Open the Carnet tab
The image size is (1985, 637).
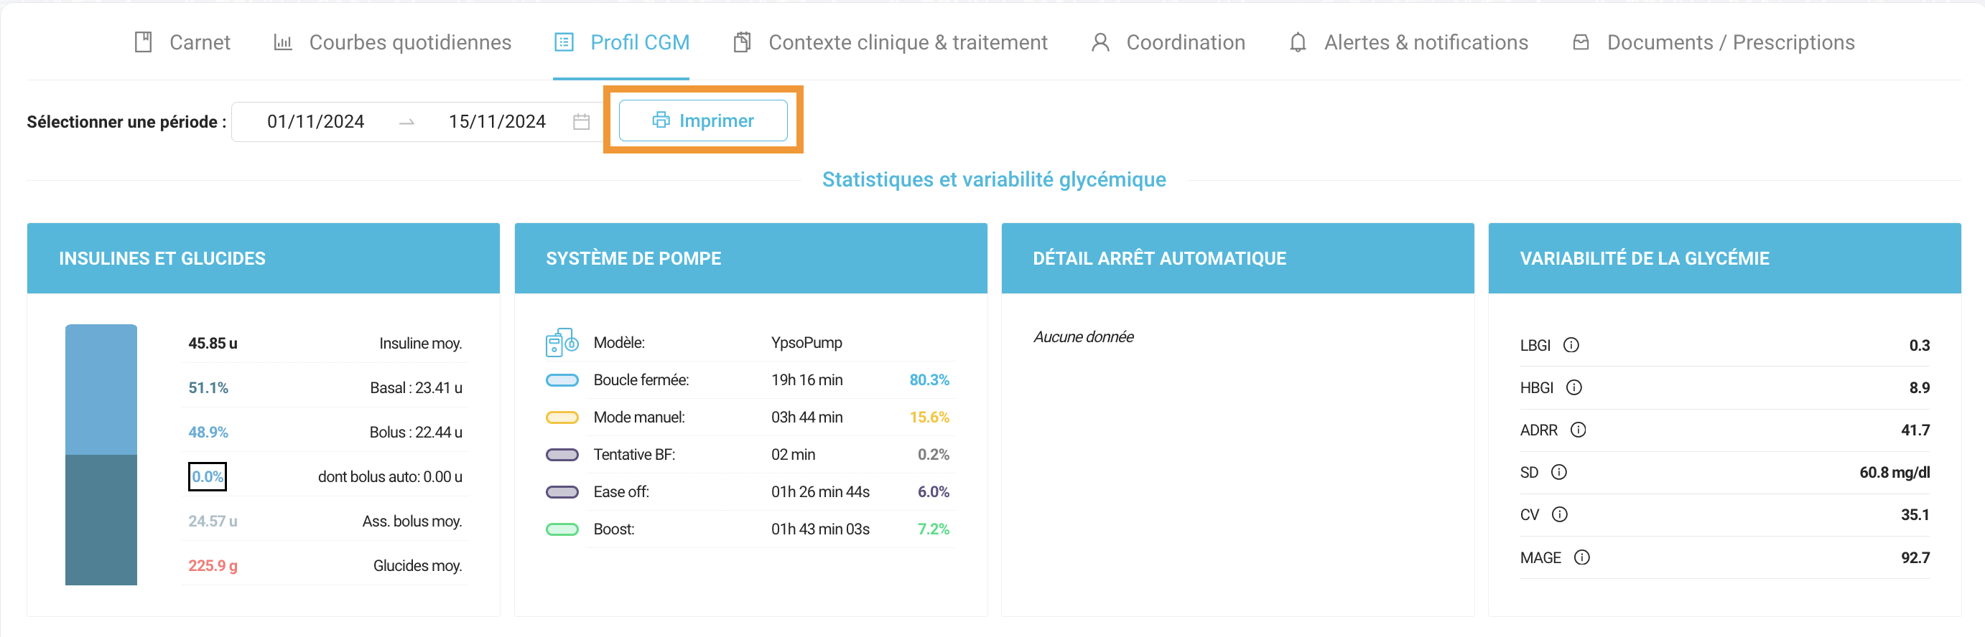click(x=182, y=42)
